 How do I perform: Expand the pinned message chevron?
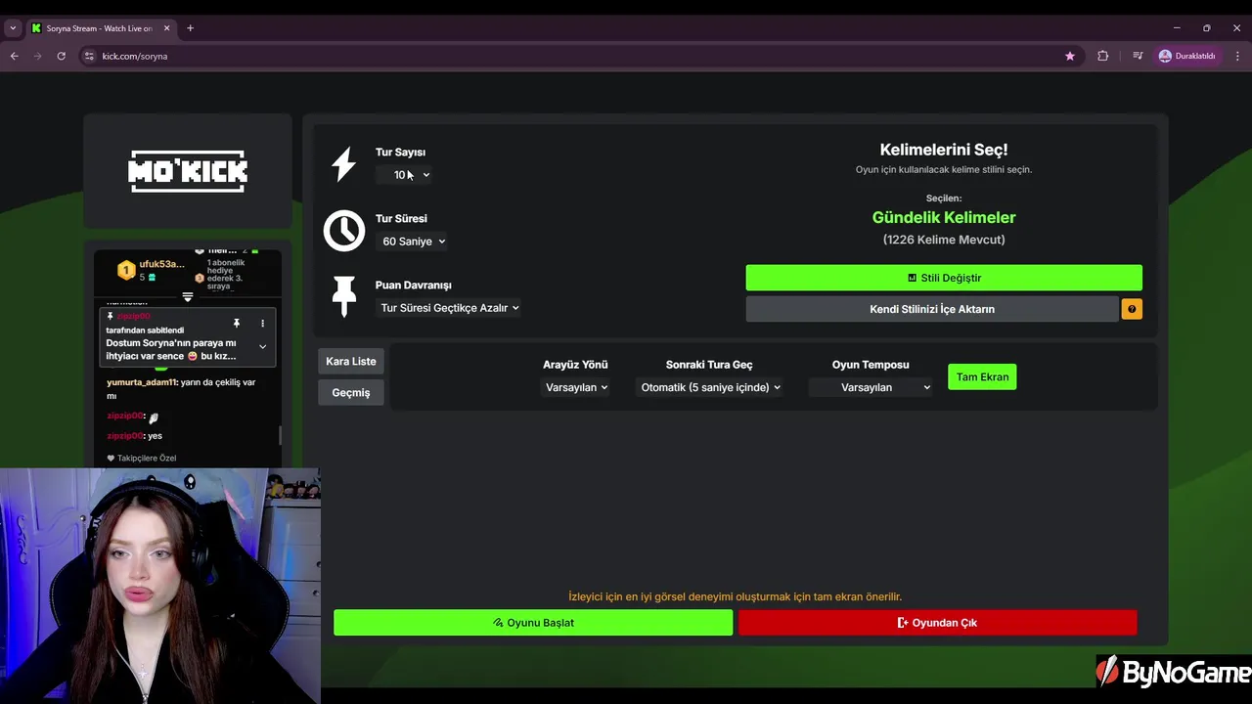click(x=262, y=346)
